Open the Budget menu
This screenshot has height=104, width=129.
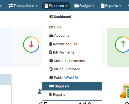tap(84, 6)
